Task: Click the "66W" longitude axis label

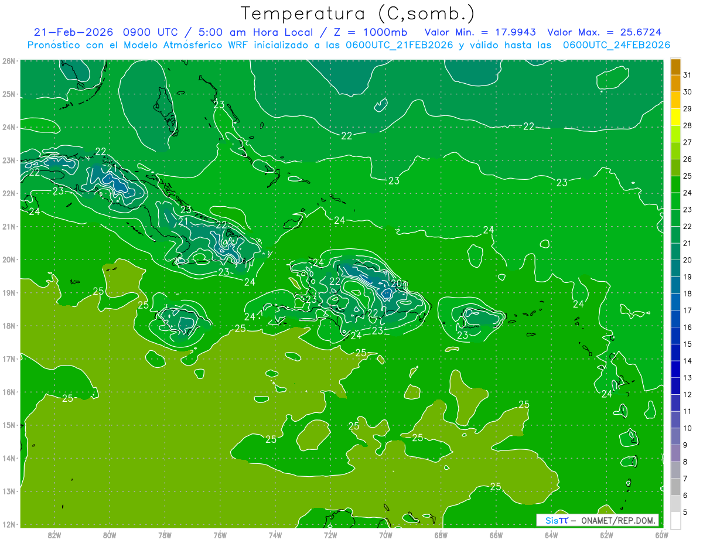Action: pos(496,534)
